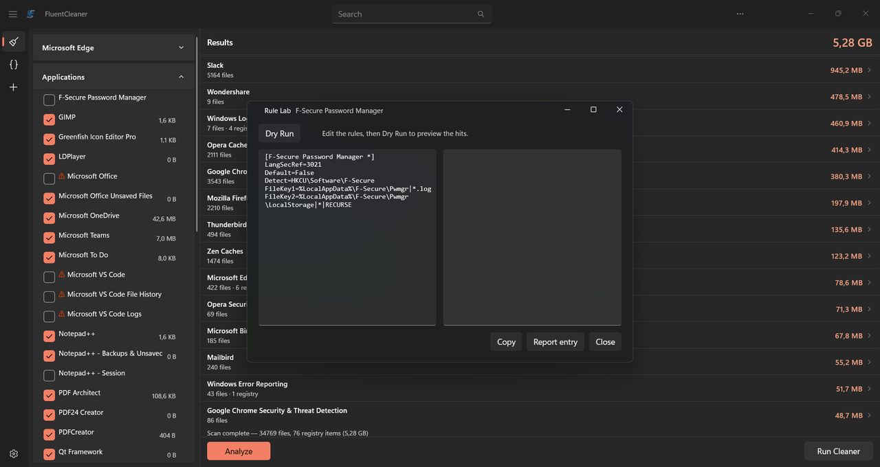Click warning icon beside Microsoft VS Code Logs
The width and height of the screenshot is (880, 467).
pos(62,314)
